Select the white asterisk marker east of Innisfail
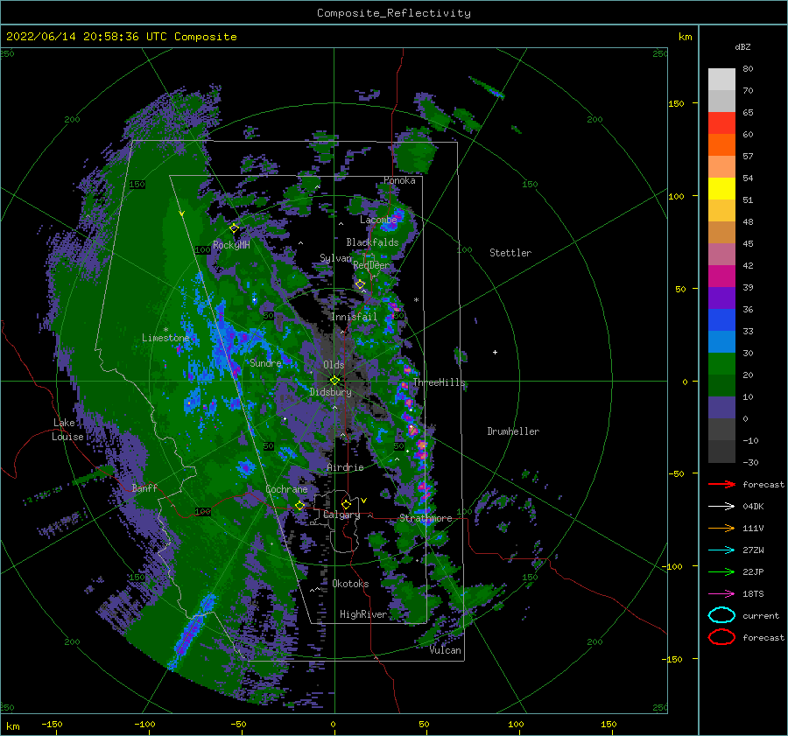The image size is (788, 736). click(416, 300)
